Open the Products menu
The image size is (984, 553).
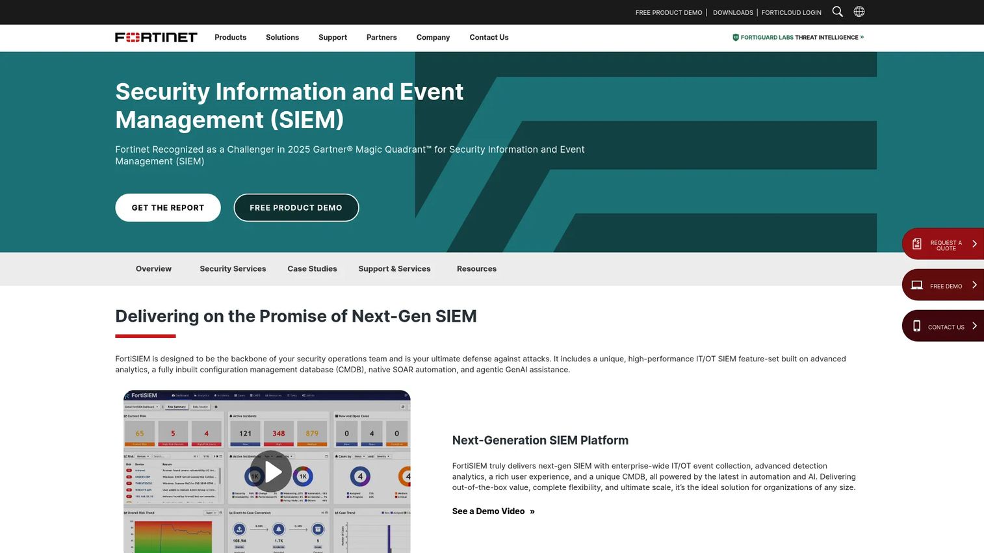click(231, 38)
